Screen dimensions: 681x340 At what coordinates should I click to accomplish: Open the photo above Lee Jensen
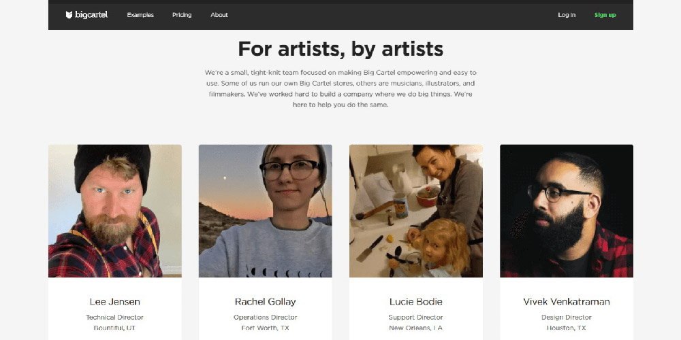(x=115, y=211)
